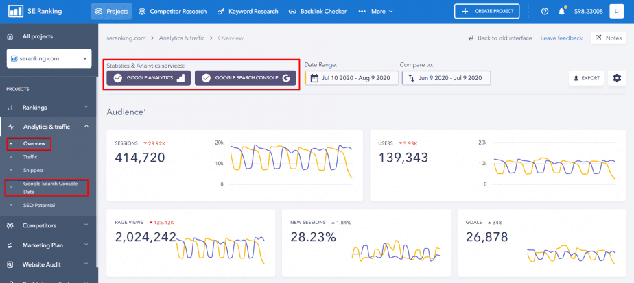This screenshot has height=283, width=634.
Task: Go to All projects
Action: click(38, 36)
